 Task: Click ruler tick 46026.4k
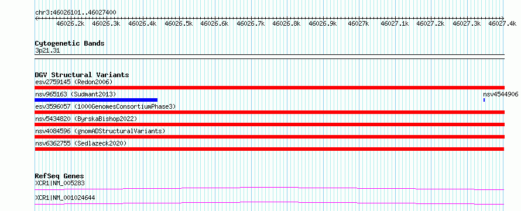[143, 23]
